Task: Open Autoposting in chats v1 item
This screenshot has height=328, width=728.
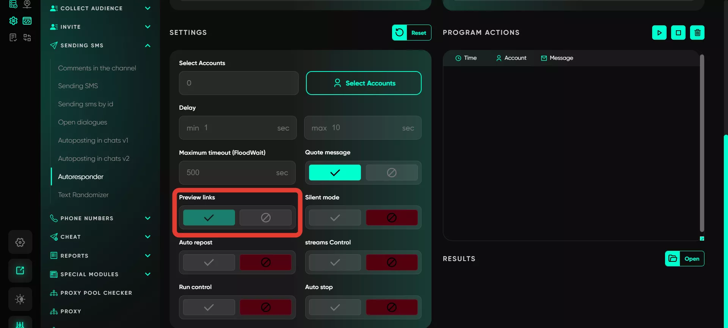Action: coord(93,140)
